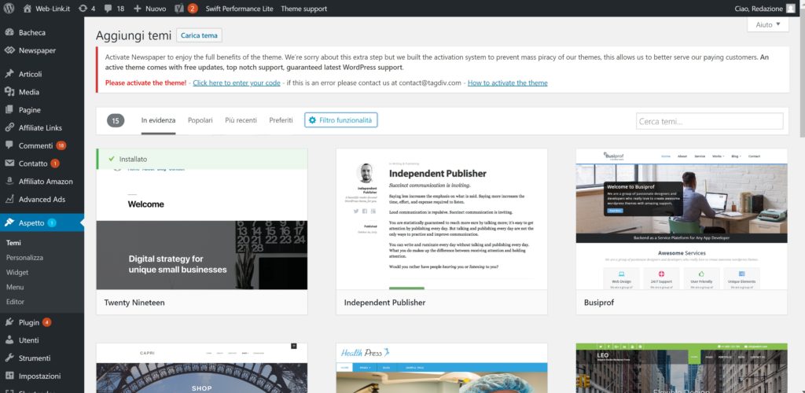Click the Commenti speech bubble icon
Viewport: 805px width, 393px height.
[9, 145]
